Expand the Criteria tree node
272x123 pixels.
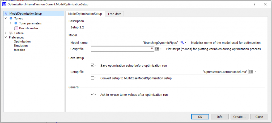click(6, 33)
